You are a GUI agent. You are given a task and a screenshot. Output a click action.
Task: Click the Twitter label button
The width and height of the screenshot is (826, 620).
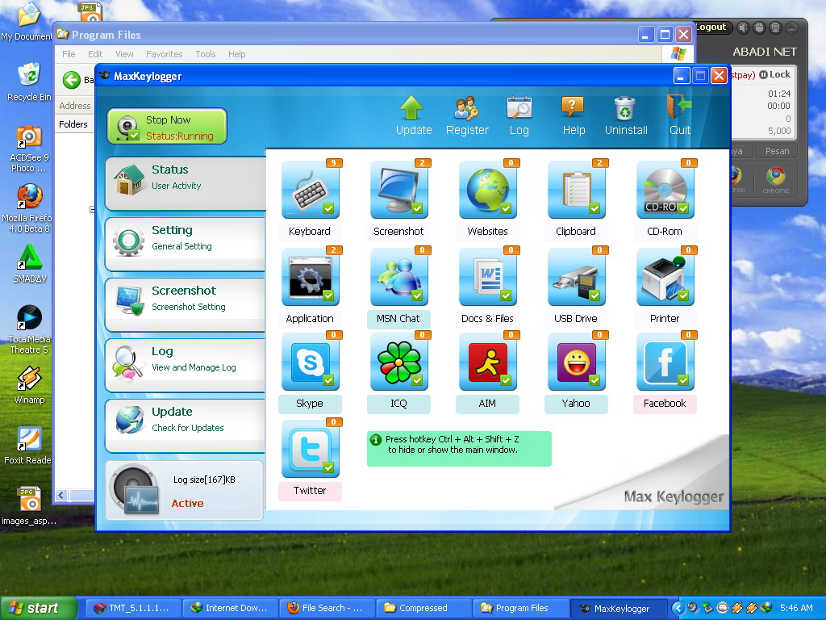tap(310, 491)
